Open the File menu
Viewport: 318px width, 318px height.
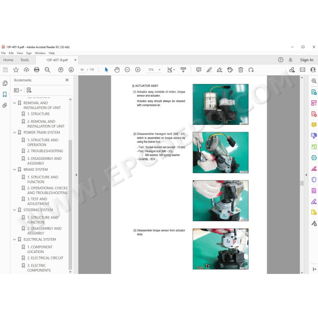[x=4, y=53]
